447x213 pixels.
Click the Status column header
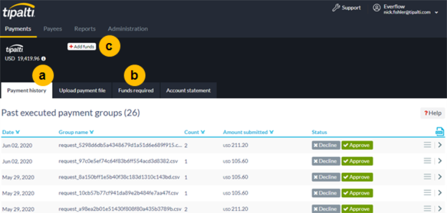tap(319, 132)
